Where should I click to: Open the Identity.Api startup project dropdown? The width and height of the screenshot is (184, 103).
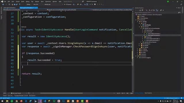tap(54, 5)
